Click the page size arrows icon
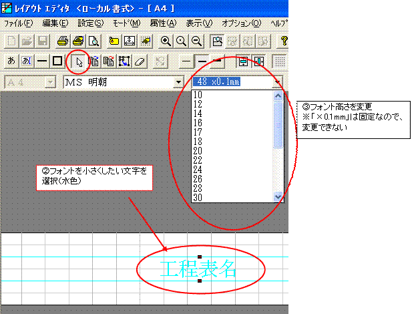This screenshot has width=412, height=314. pos(130,41)
